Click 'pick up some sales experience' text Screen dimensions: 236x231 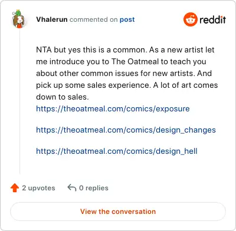click(93, 85)
